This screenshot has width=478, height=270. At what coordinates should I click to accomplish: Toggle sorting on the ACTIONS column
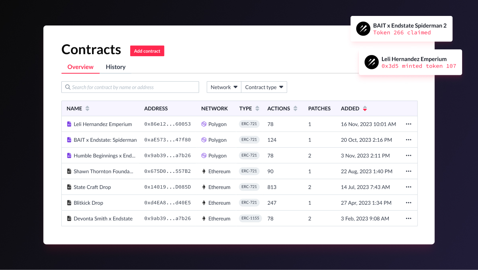[x=296, y=108]
